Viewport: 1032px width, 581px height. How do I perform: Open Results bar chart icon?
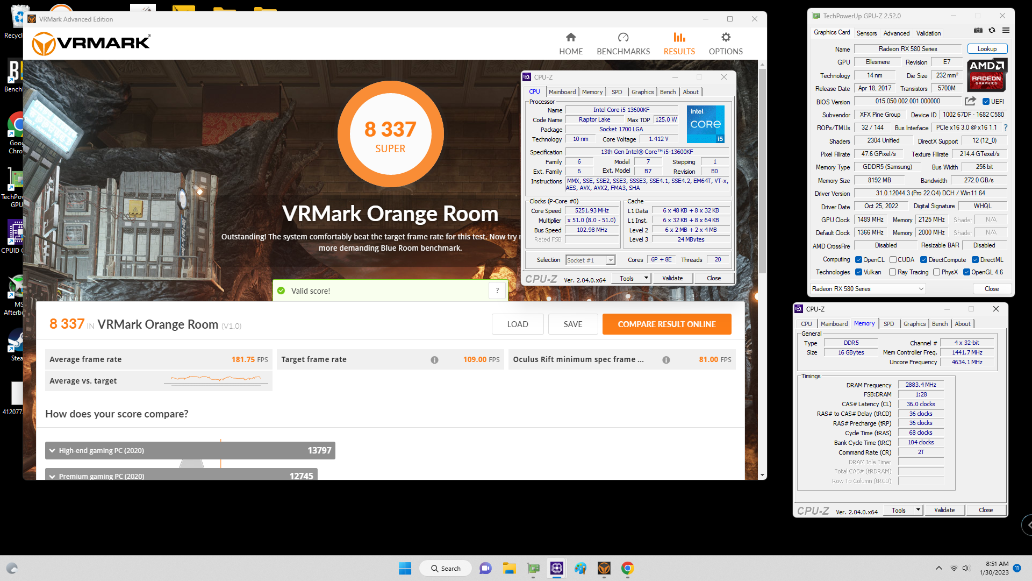679,37
